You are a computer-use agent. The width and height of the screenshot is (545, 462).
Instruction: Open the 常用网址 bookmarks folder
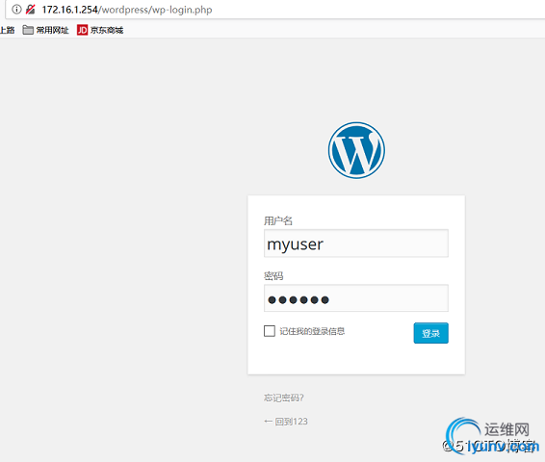45,30
